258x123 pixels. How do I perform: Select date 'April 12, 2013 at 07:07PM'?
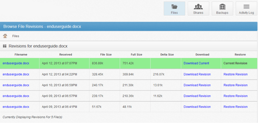tap(59, 63)
